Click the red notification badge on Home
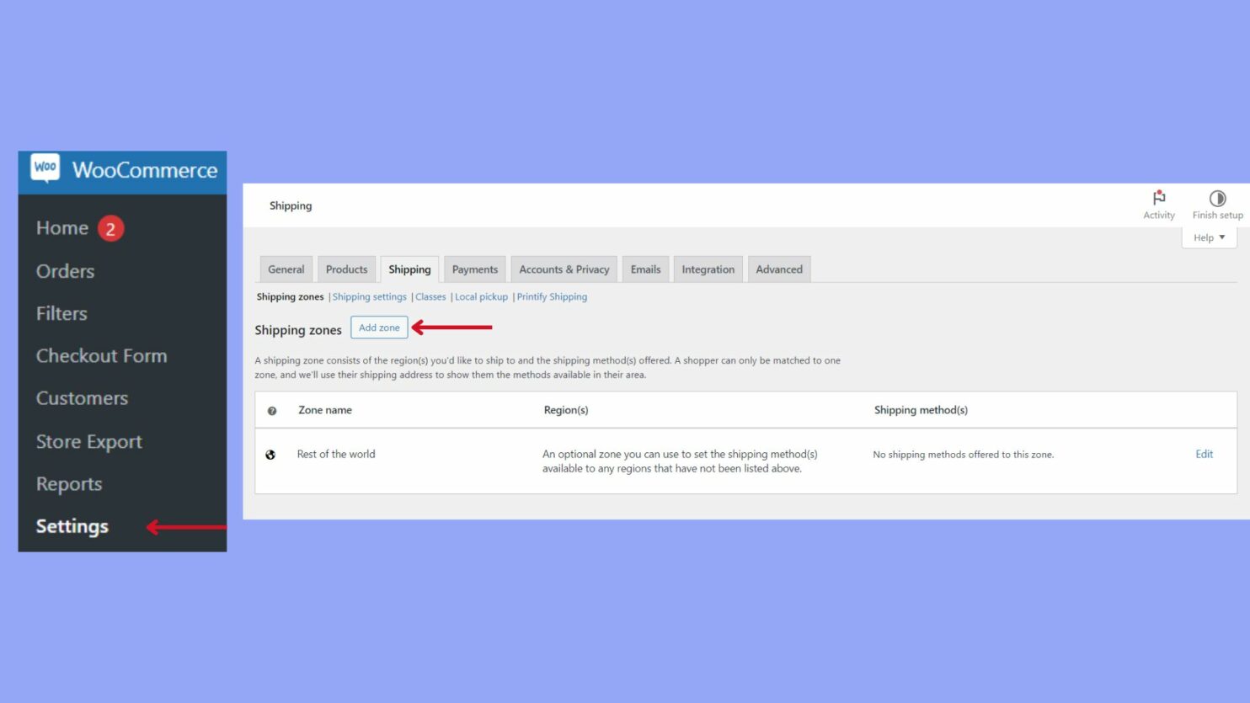Image resolution: width=1250 pixels, height=703 pixels. 110,227
